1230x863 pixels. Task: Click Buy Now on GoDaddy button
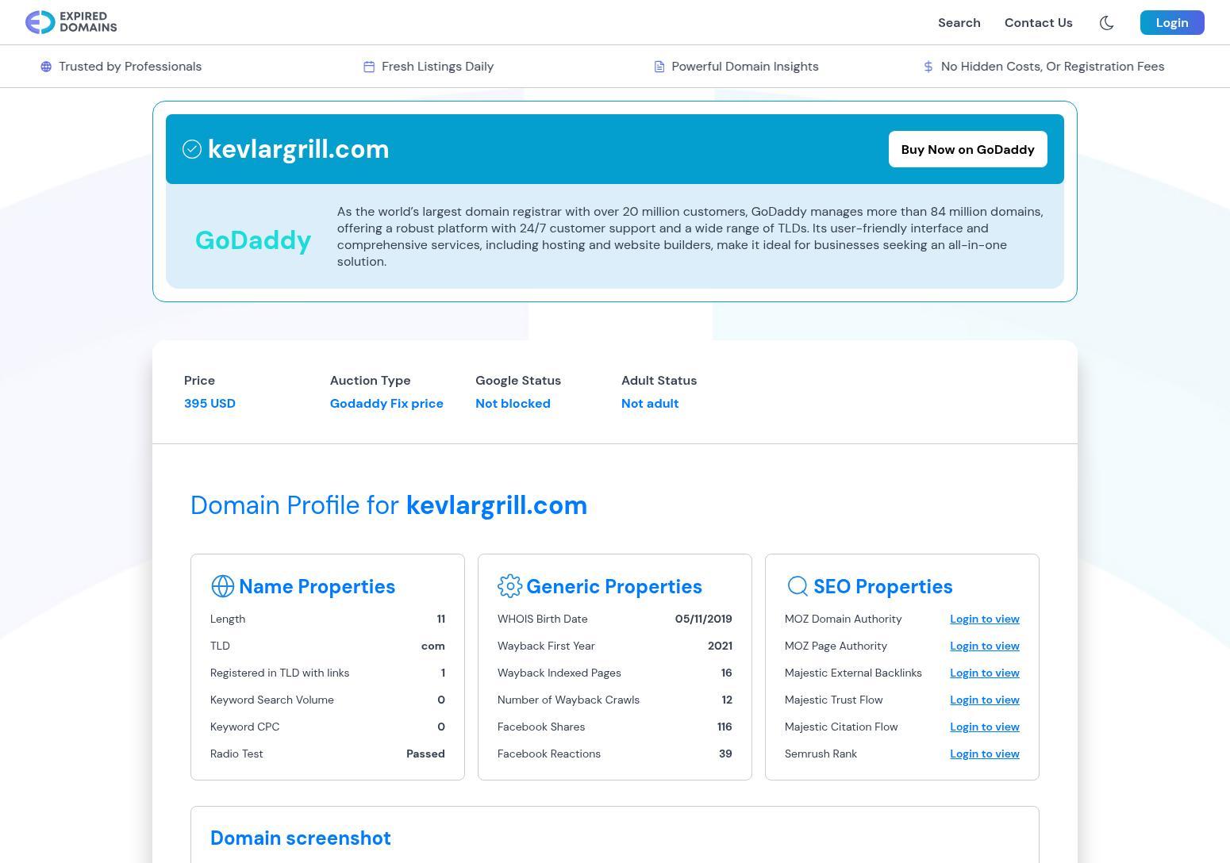[x=967, y=149]
